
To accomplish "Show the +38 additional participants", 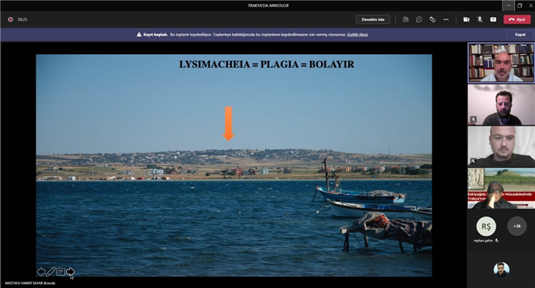I will click(516, 226).
